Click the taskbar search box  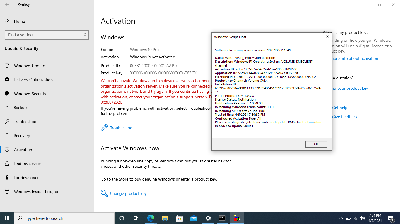tap(64, 218)
